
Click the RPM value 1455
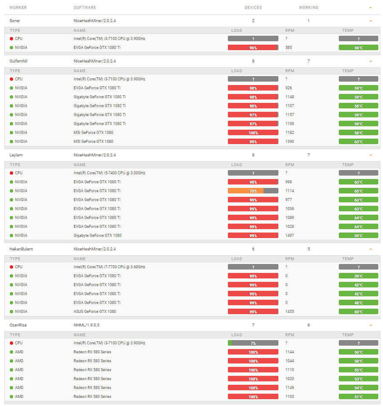click(289, 312)
